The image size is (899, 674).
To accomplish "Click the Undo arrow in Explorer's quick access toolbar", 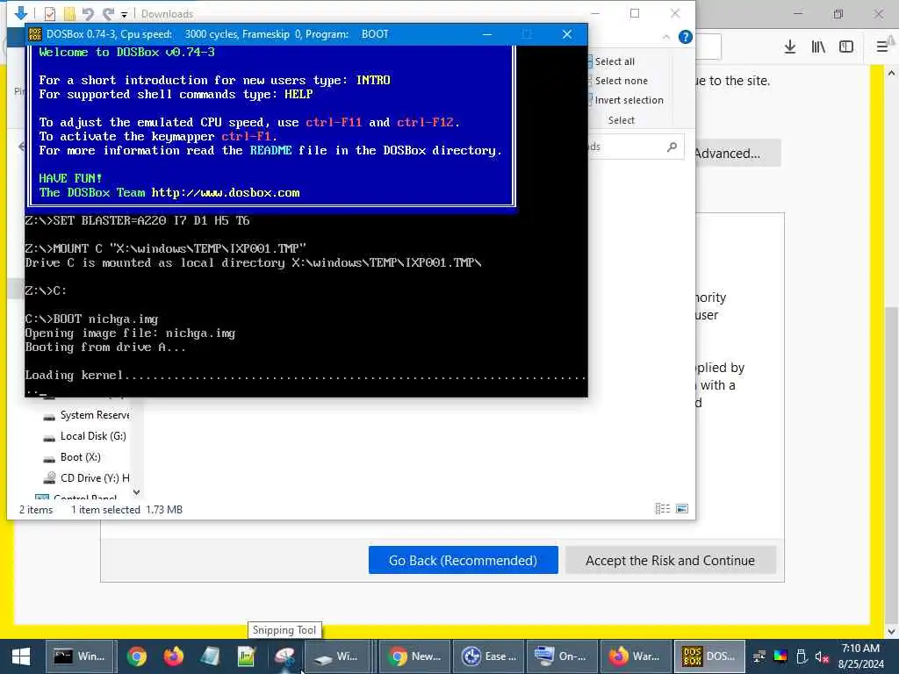I will tap(88, 13).
